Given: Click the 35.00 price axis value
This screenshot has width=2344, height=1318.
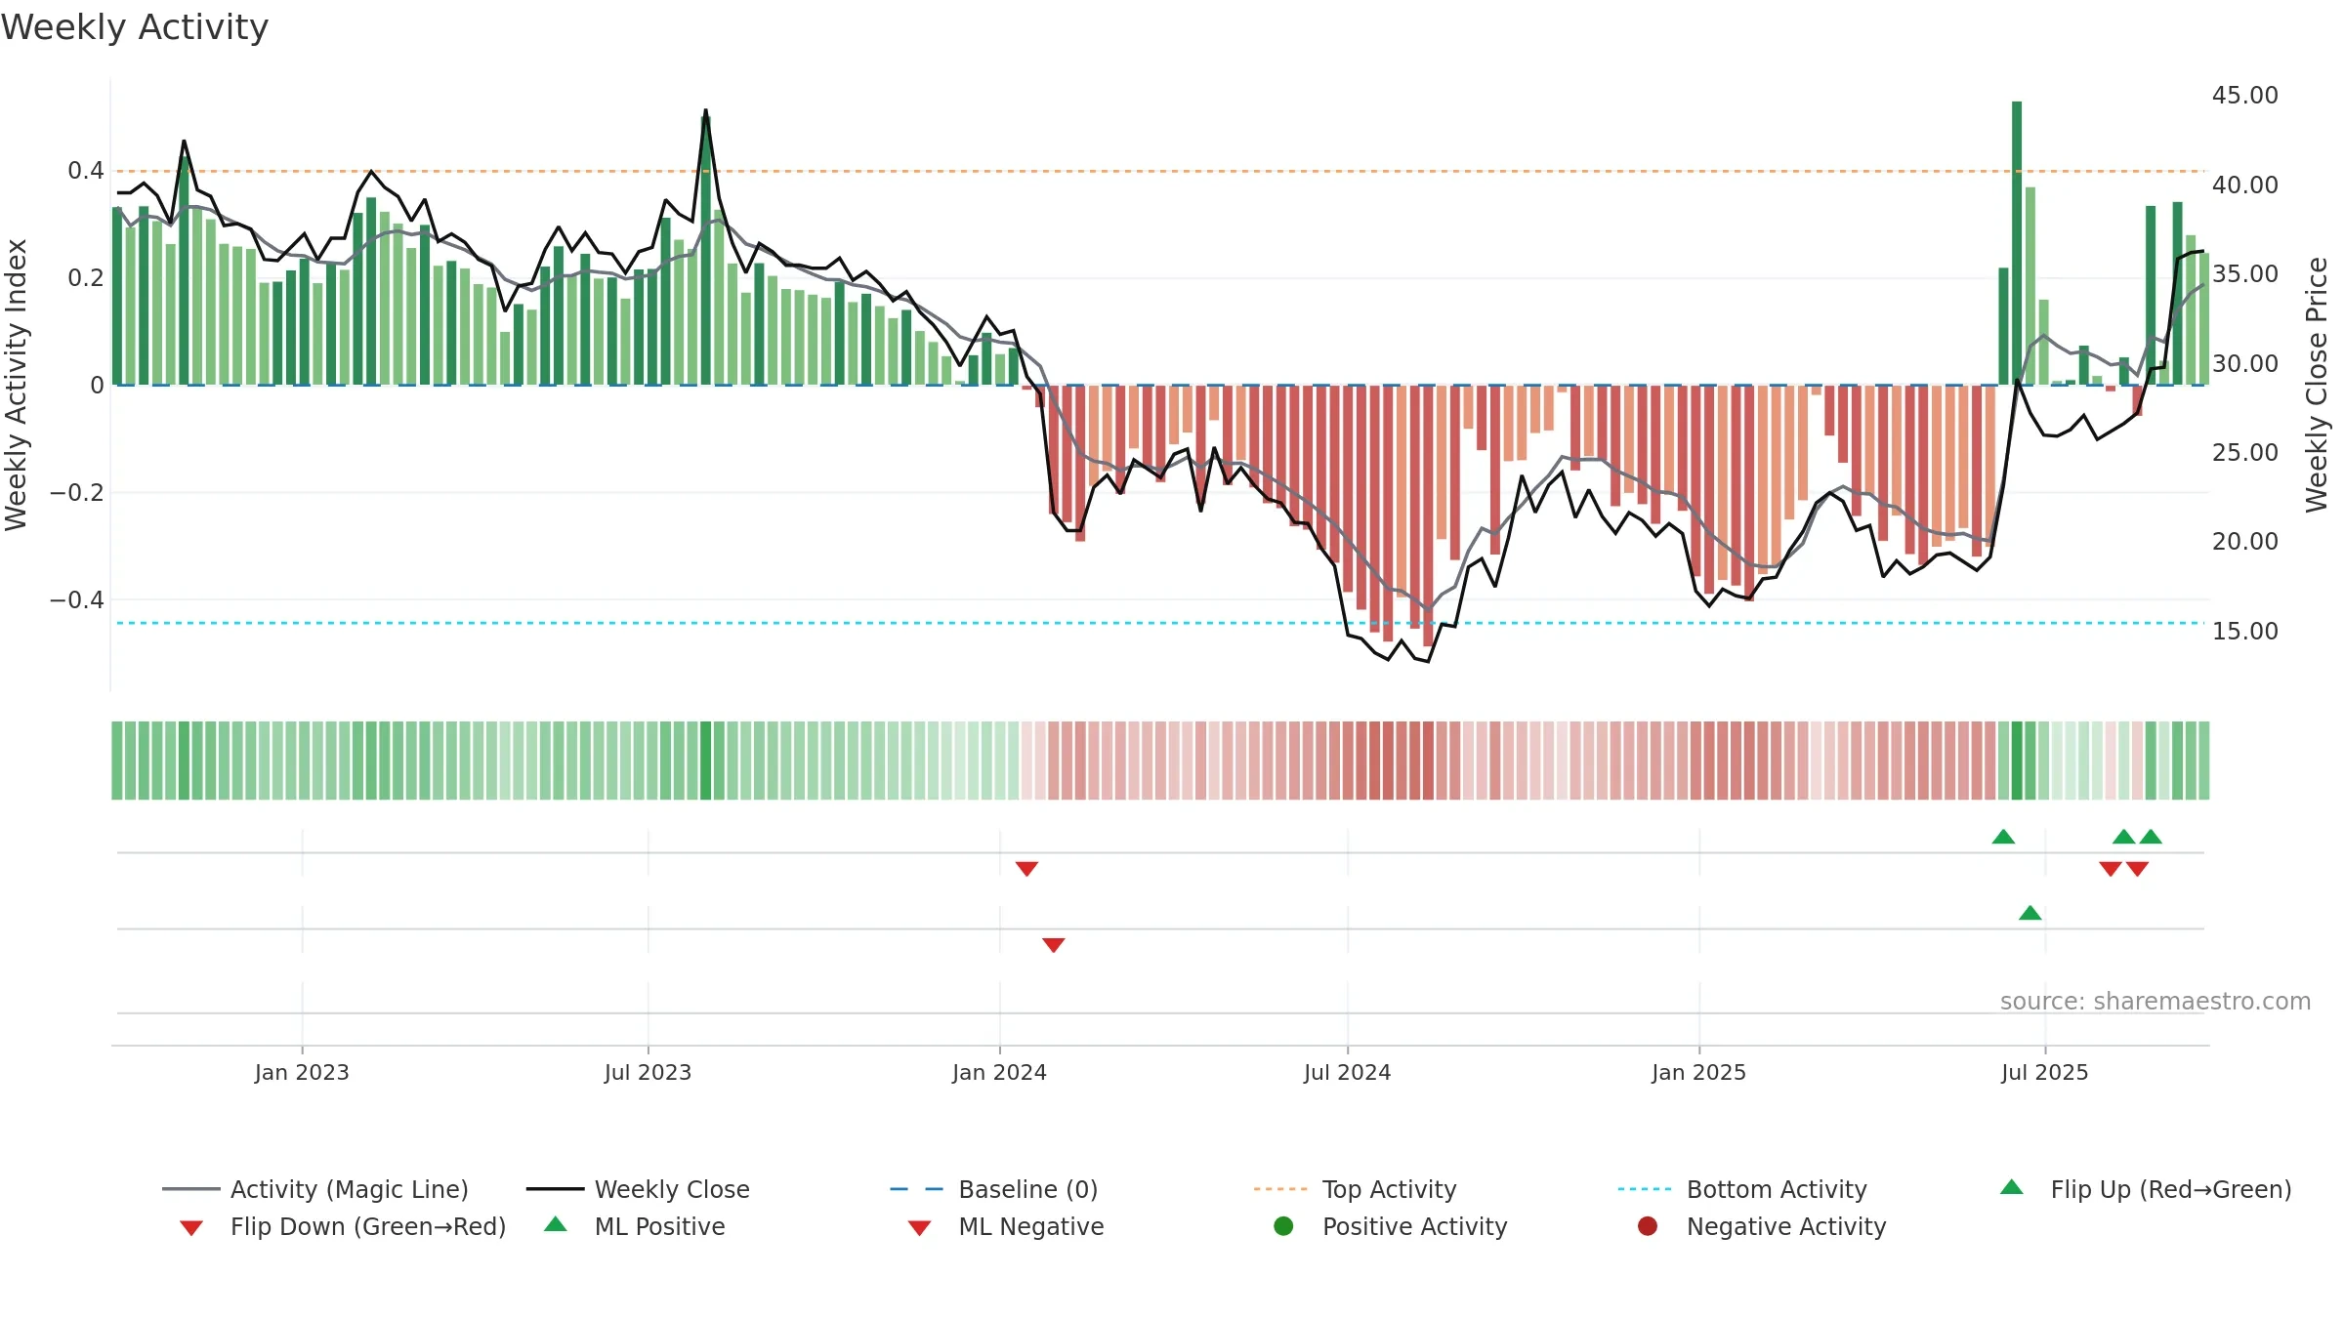Looking at the screenshot, I should pyautogui.click(x=2244, y=273).
